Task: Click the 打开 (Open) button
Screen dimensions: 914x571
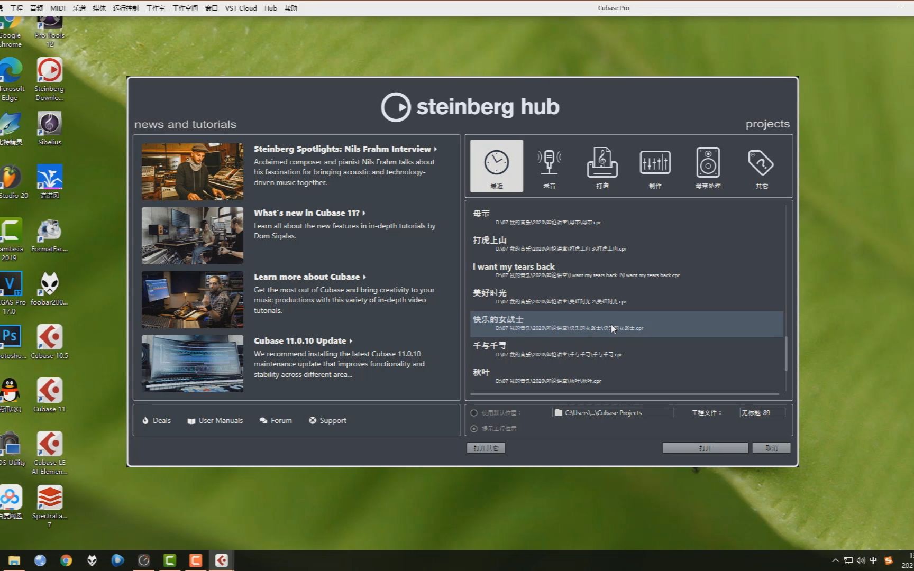Action: pos(705,448)
